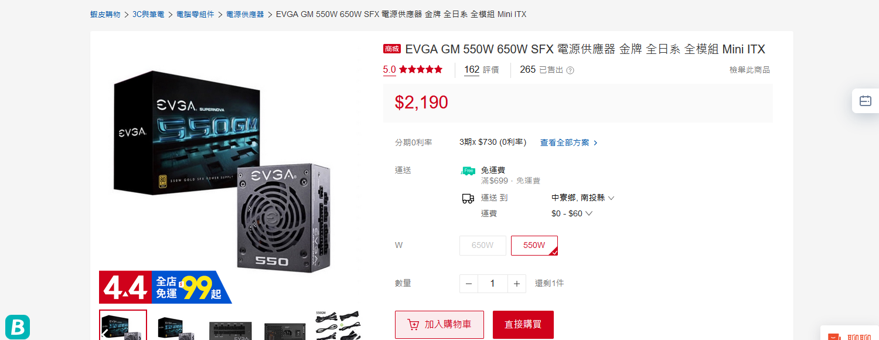Click the plus quantity button

coord(516,284)
